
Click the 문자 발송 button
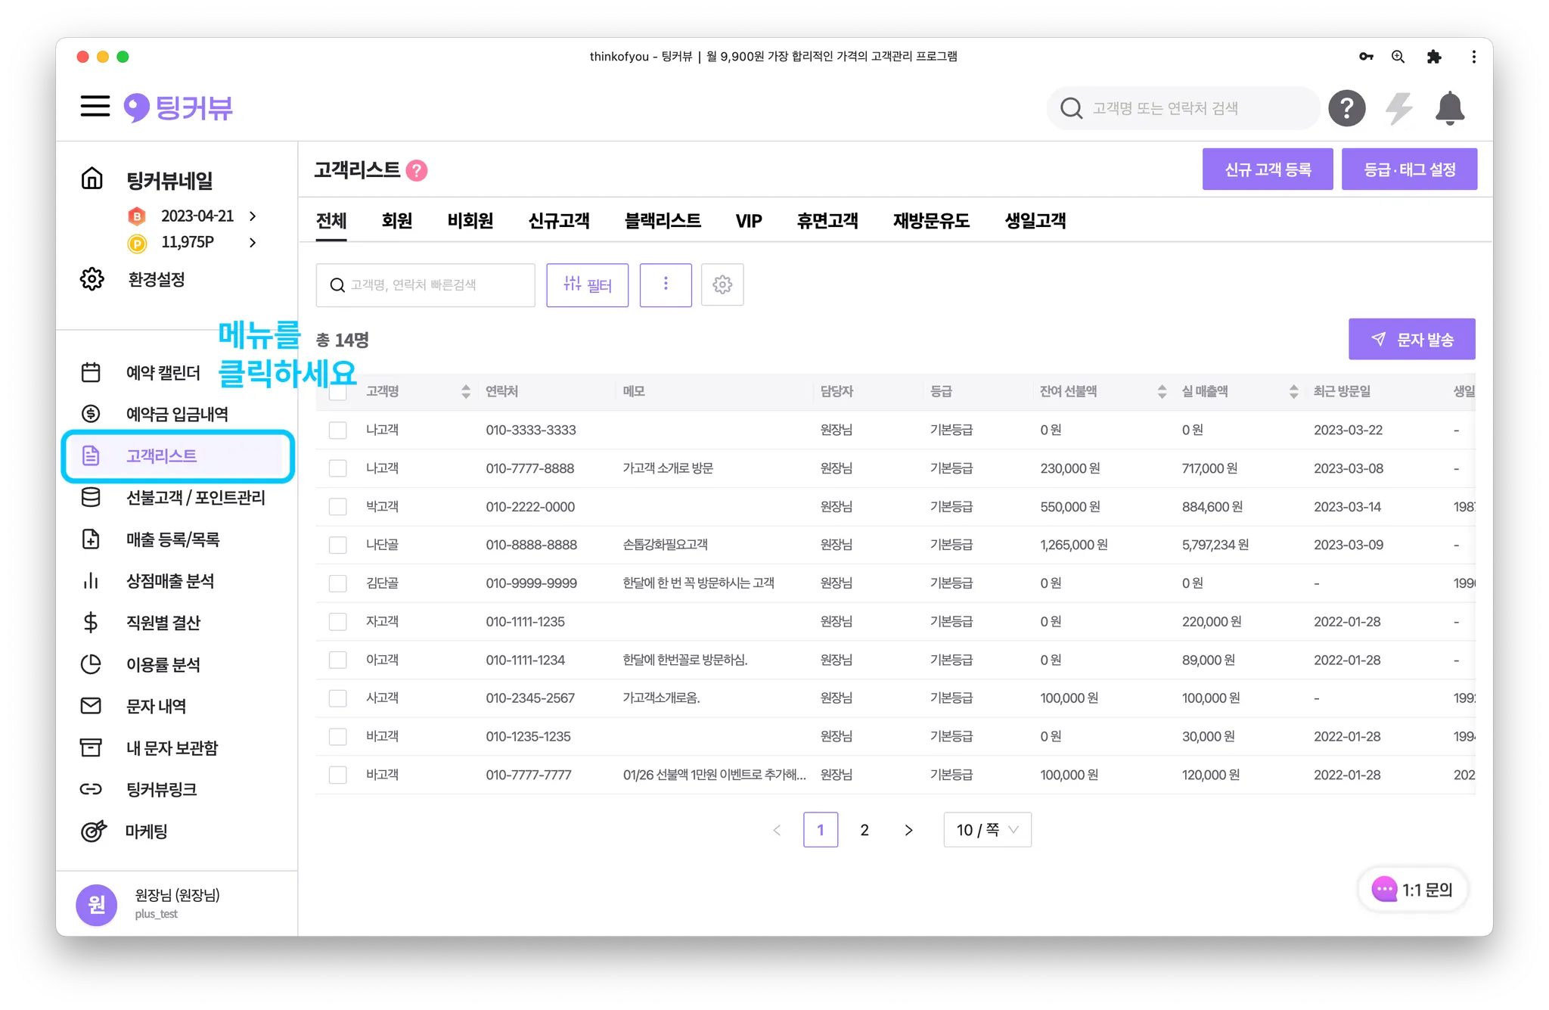pos(1411,340)
